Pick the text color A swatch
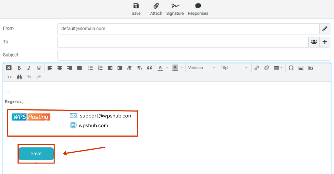This screenshot has height=174, width=334. (x=160, y=68)
